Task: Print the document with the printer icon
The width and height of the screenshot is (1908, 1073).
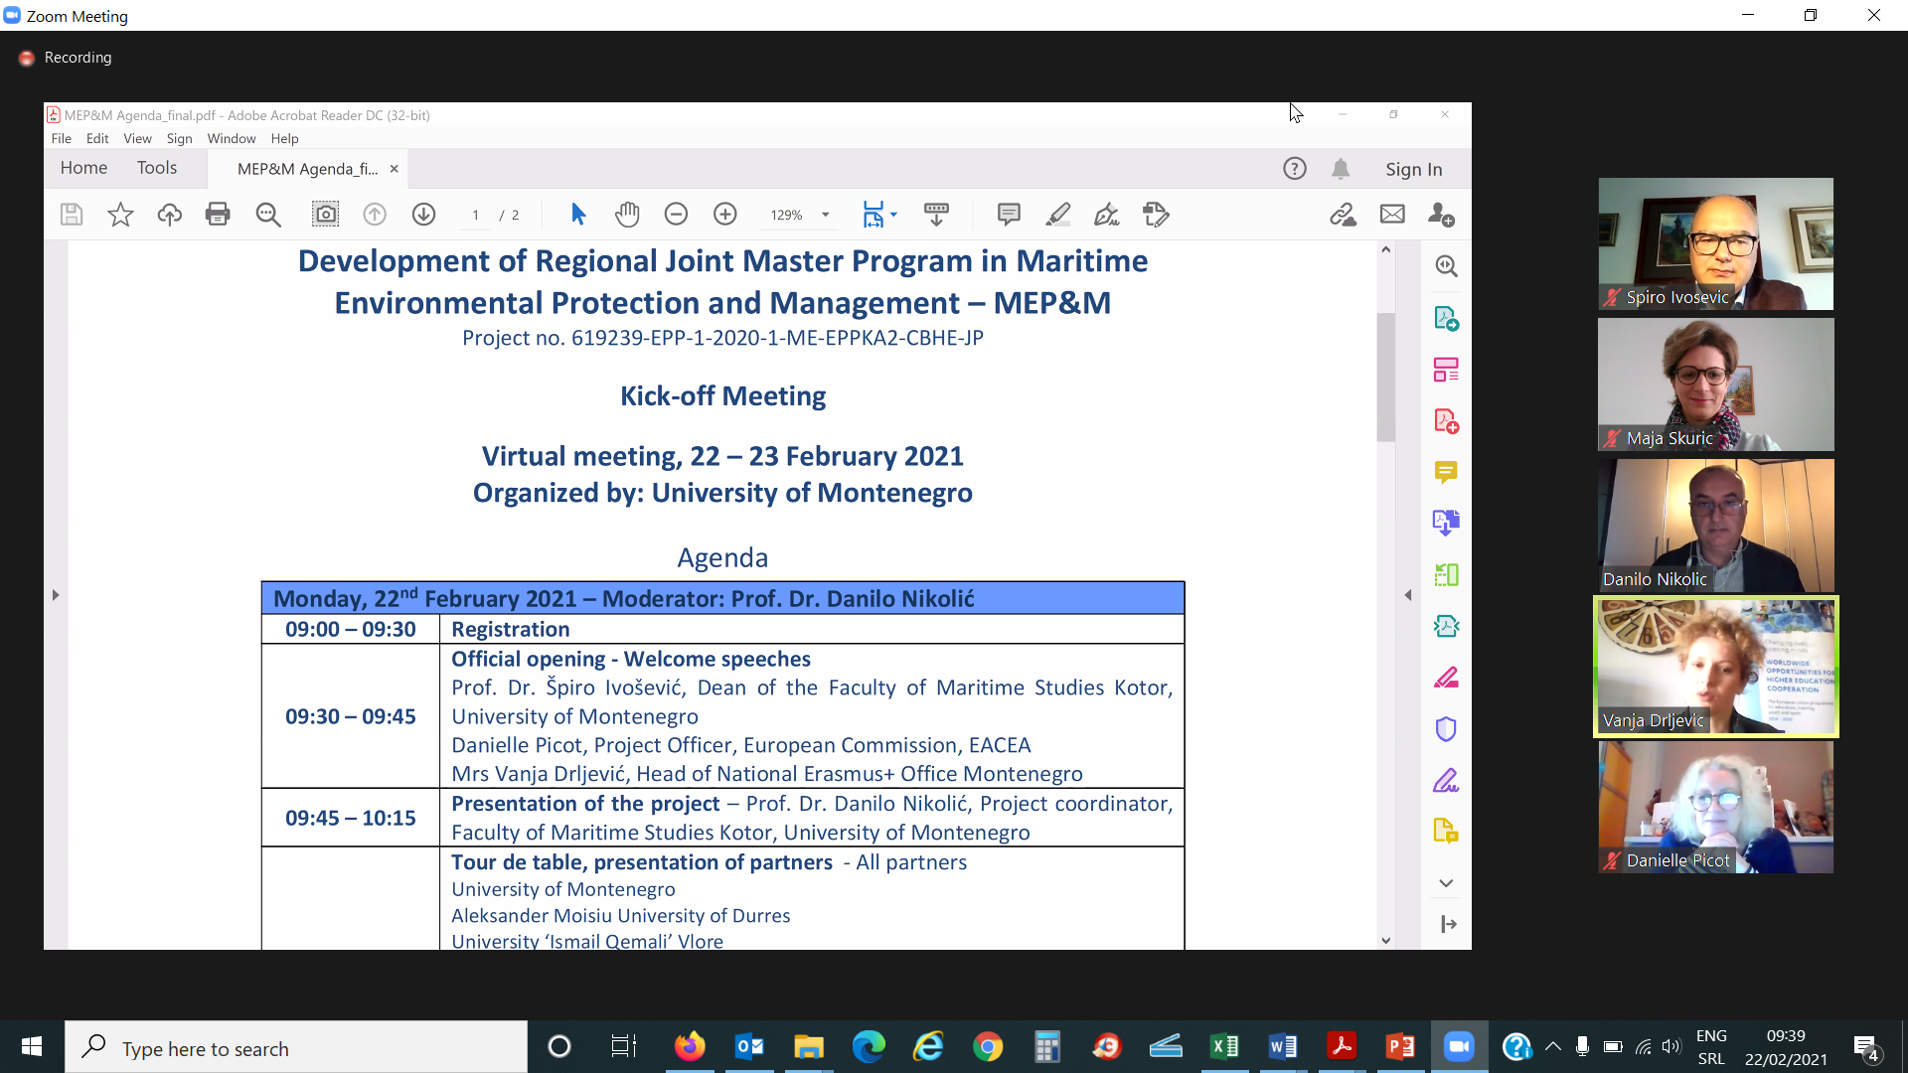Action: click(x=218, y=215)
